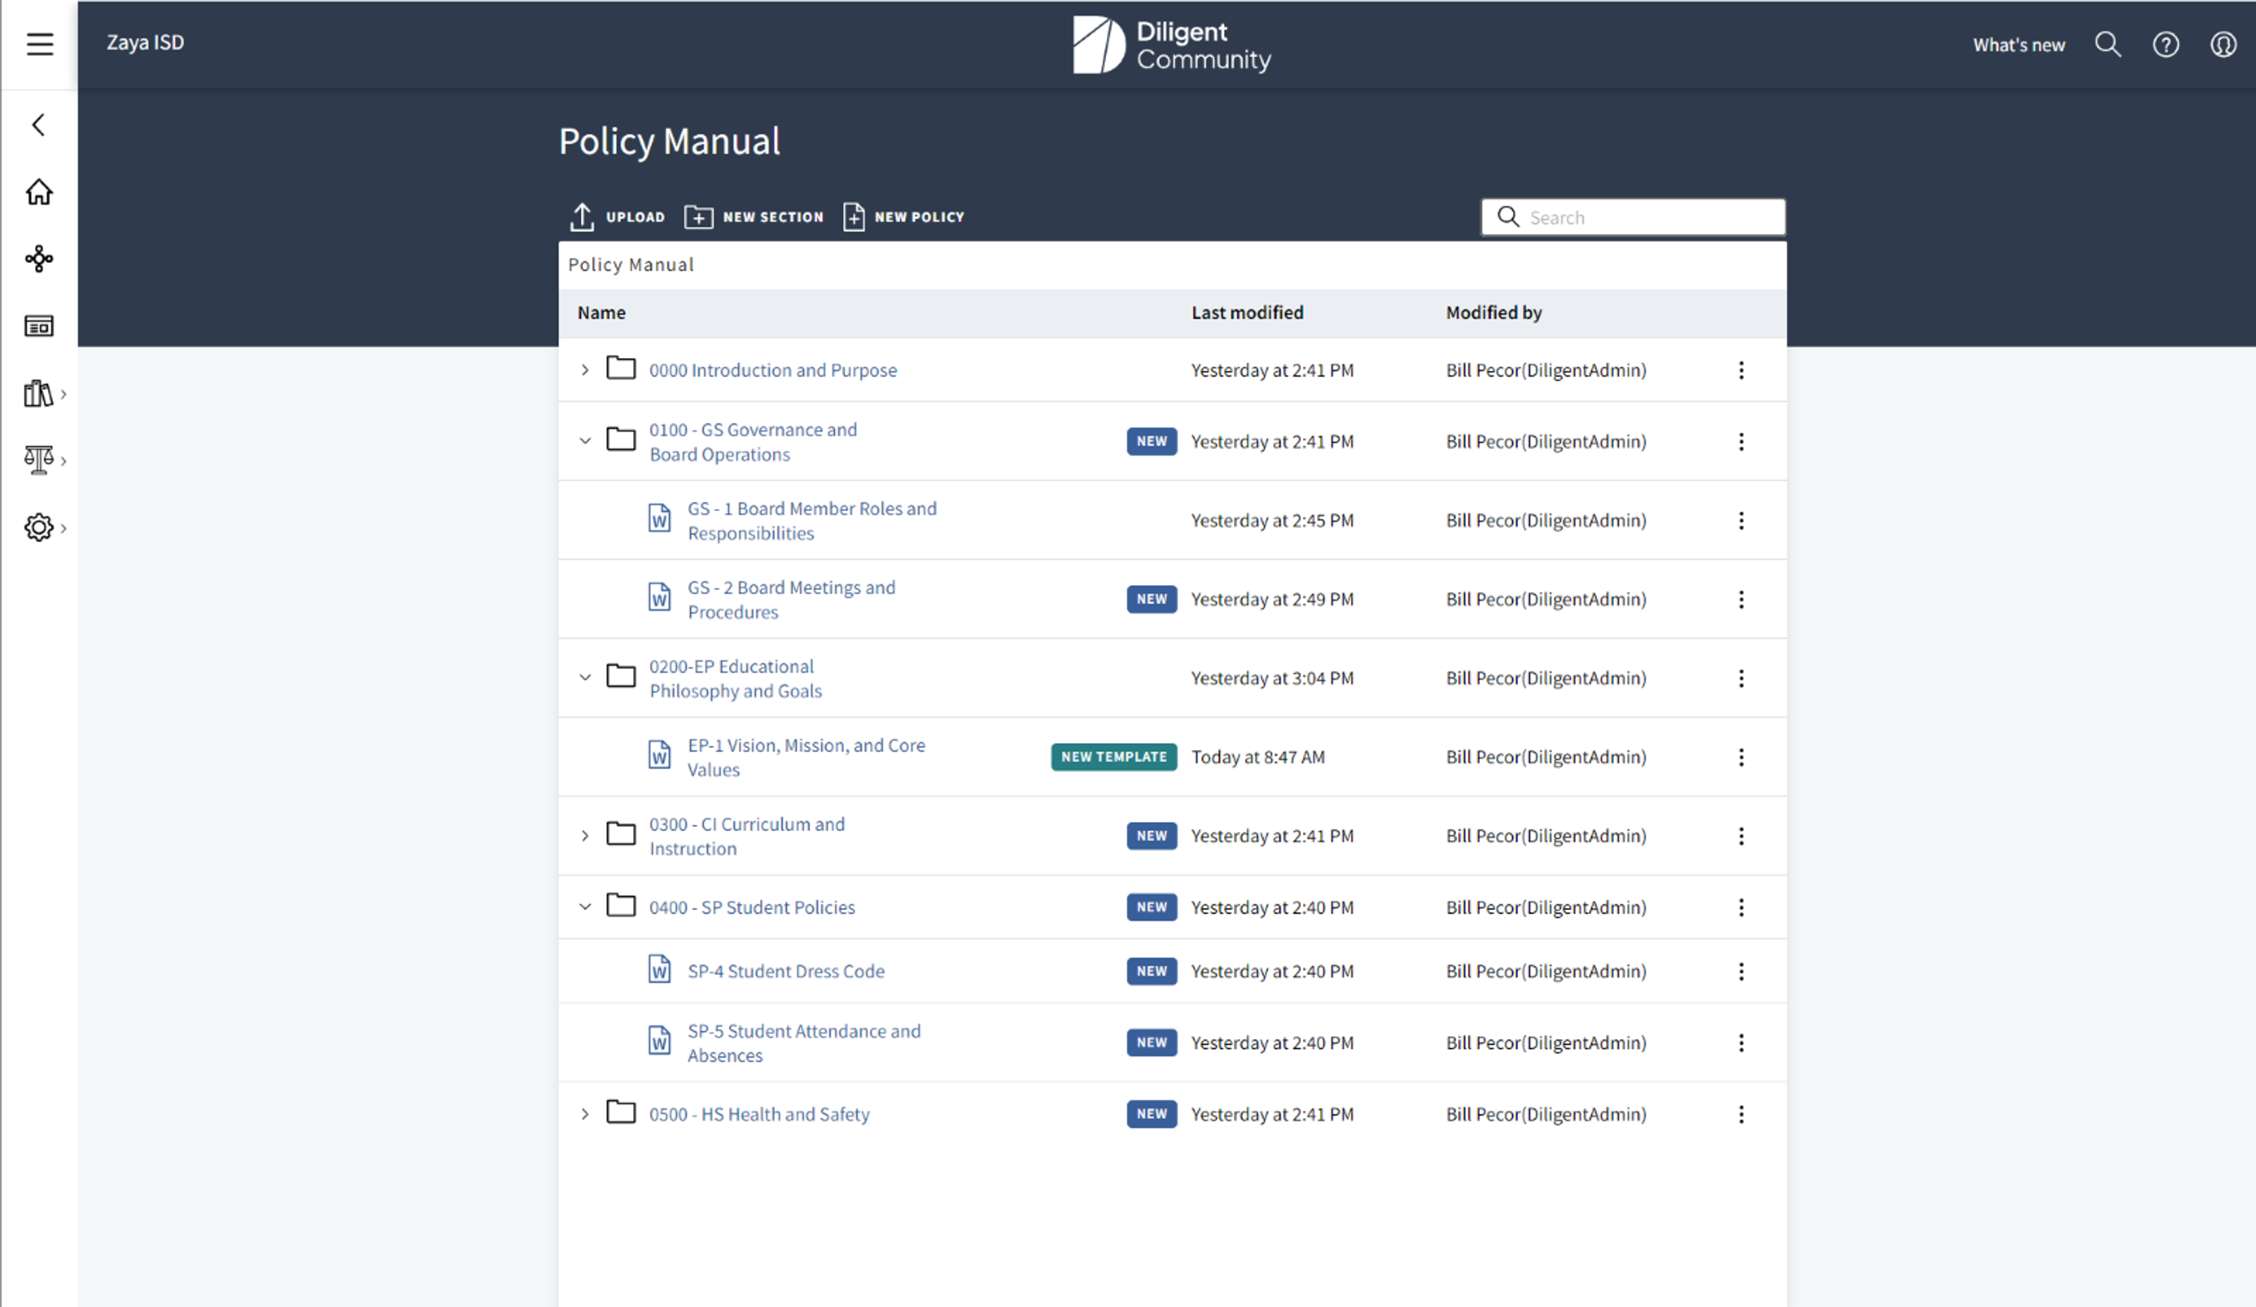
Task: Click the policy Search input field
Action: click(x=1633, y=217)
